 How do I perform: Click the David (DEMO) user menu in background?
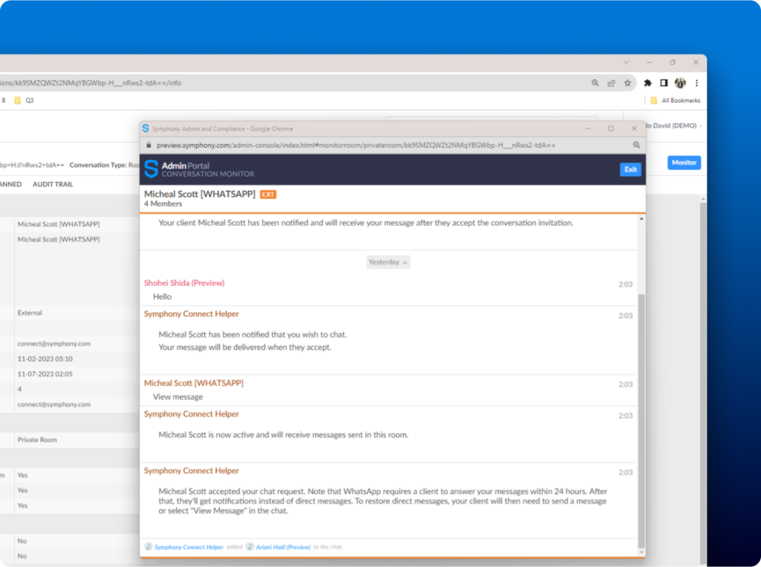click(673, 126)
